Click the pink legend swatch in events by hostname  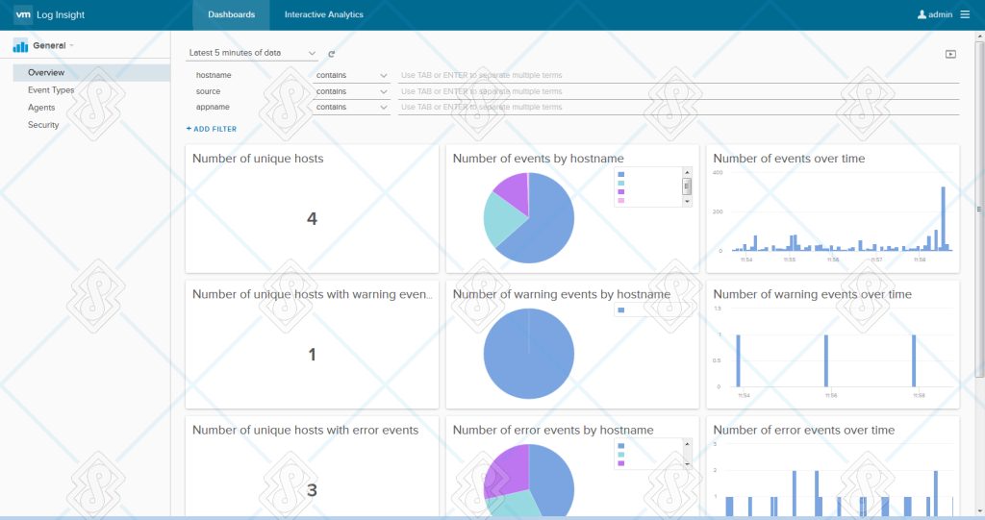click(621, 201)
